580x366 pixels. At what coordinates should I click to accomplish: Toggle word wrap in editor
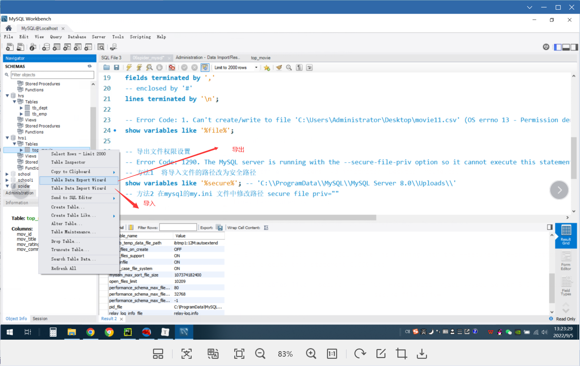309,67
